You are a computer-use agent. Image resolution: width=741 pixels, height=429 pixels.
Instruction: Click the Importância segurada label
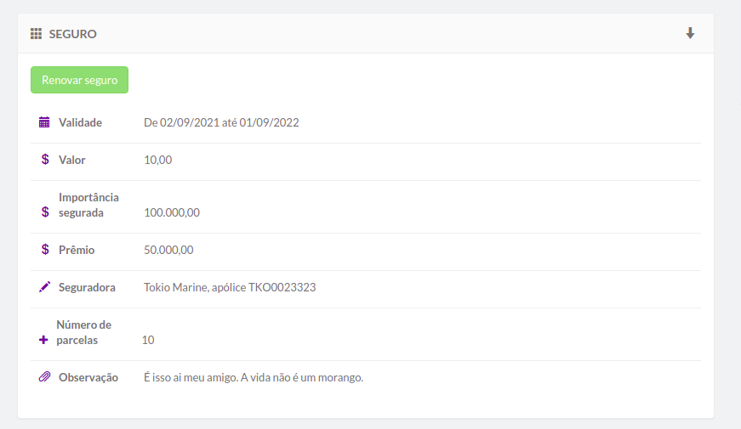pyautogui.click(x=88, y=205)
